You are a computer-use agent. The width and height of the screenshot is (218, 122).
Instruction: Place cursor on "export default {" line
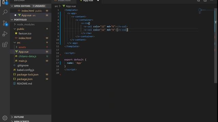click(x=75, y=60)
